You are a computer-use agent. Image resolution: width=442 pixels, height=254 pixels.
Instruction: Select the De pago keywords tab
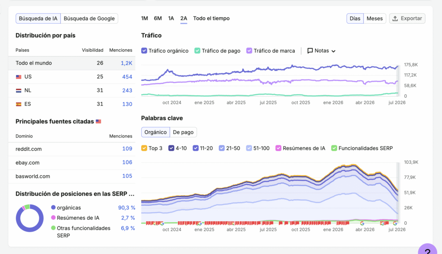183,132
